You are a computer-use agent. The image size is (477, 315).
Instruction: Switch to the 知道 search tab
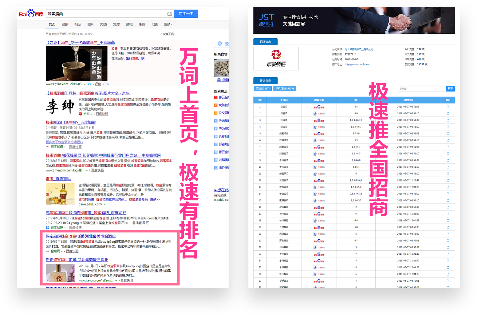104,25
